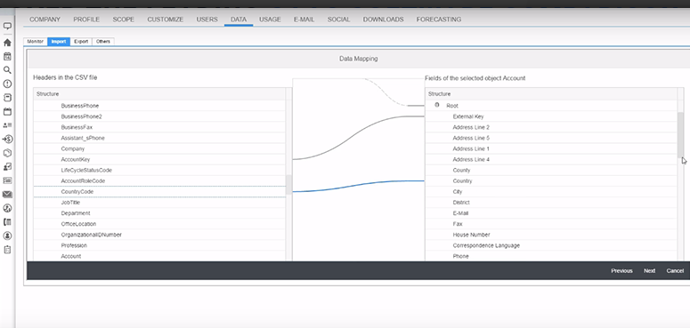
Task: Select the JobTitle header row
Action: point(159,203)
